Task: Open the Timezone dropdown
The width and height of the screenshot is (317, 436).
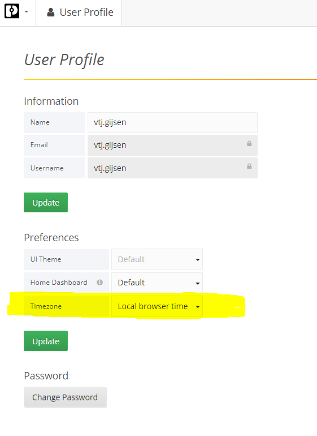Action: [157, 306]
